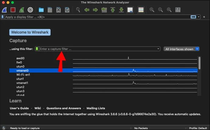
Task: Reset text zoom to normal size
Action: point(169,10)
